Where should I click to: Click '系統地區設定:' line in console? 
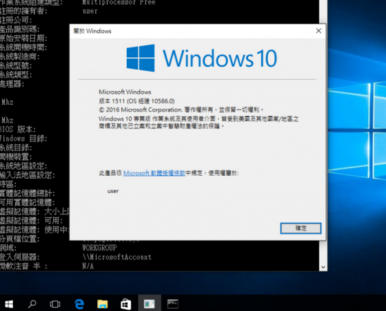point(23,166)
